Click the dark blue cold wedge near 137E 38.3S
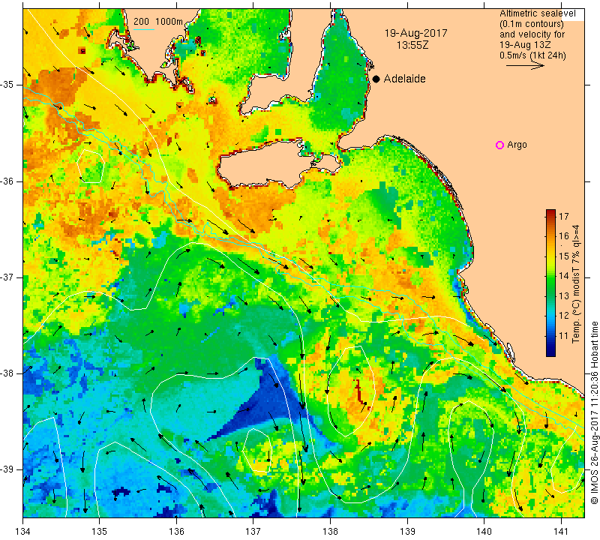600x540 pixels. tap(270, 398)
